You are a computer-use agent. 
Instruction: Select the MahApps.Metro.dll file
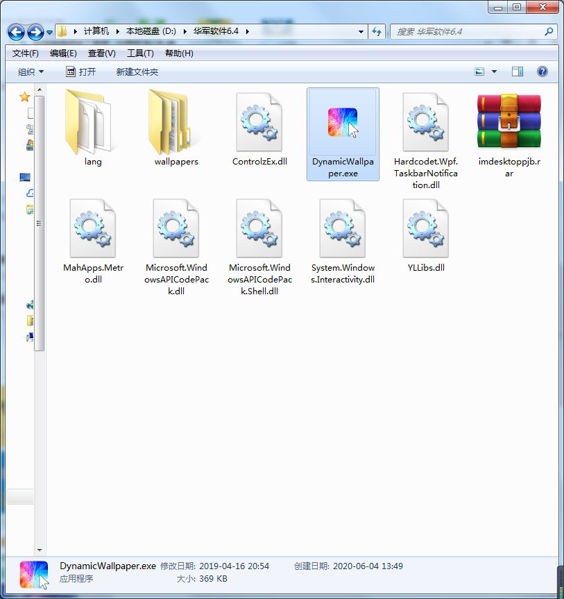[x=93, y=241]
